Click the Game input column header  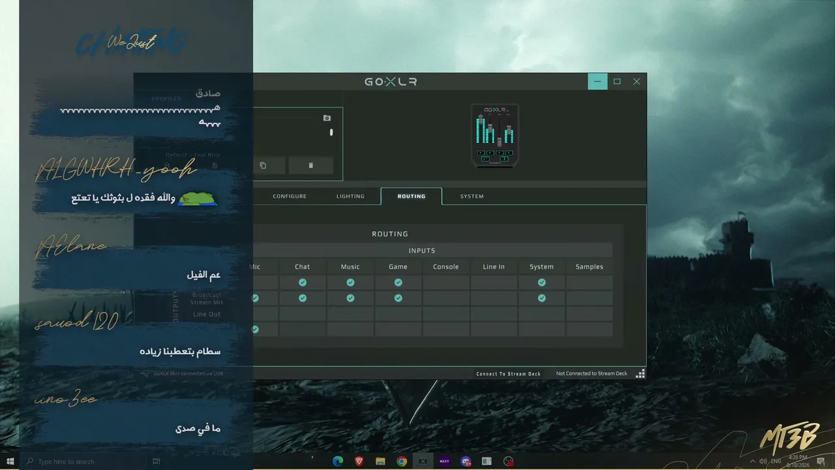[398, 267]
